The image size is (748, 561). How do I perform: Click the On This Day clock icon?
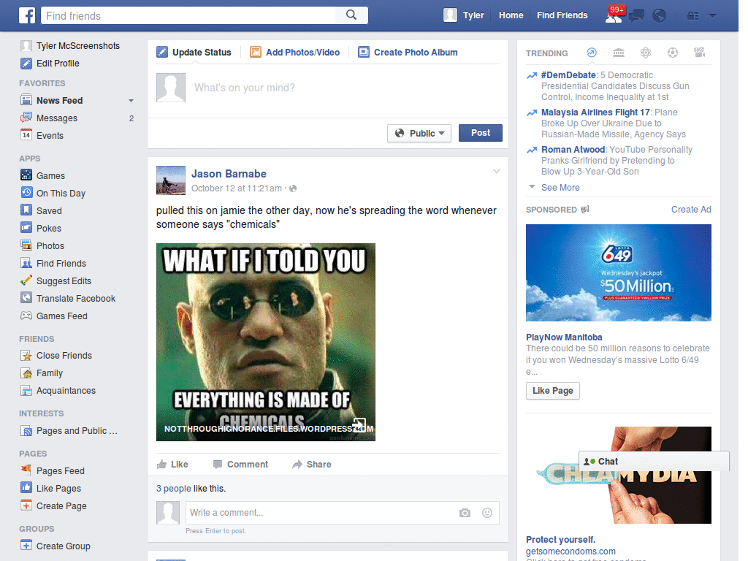point(26,193)
